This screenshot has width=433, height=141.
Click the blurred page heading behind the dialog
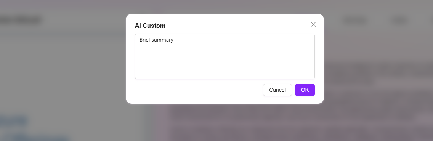pos(20,20)
